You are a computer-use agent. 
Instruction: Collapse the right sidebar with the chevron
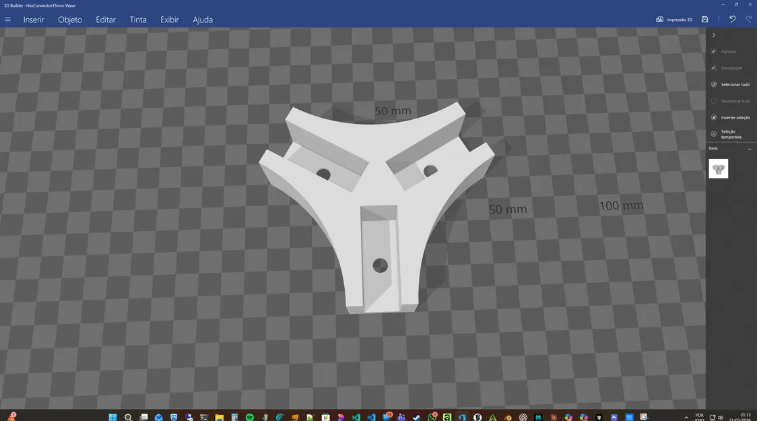coord(713,34)
